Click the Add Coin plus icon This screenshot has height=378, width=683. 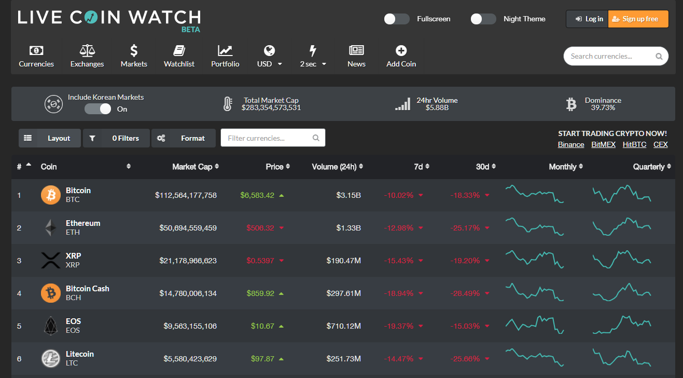pos(401,50)
